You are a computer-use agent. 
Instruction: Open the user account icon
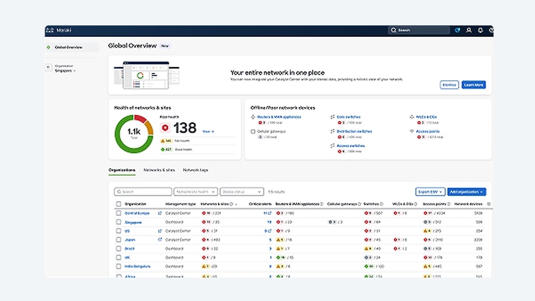tap(469, 30)
